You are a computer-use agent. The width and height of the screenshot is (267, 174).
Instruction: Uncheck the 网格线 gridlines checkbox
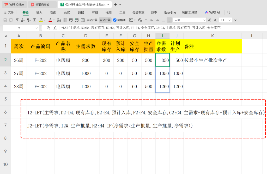point(115,20)
